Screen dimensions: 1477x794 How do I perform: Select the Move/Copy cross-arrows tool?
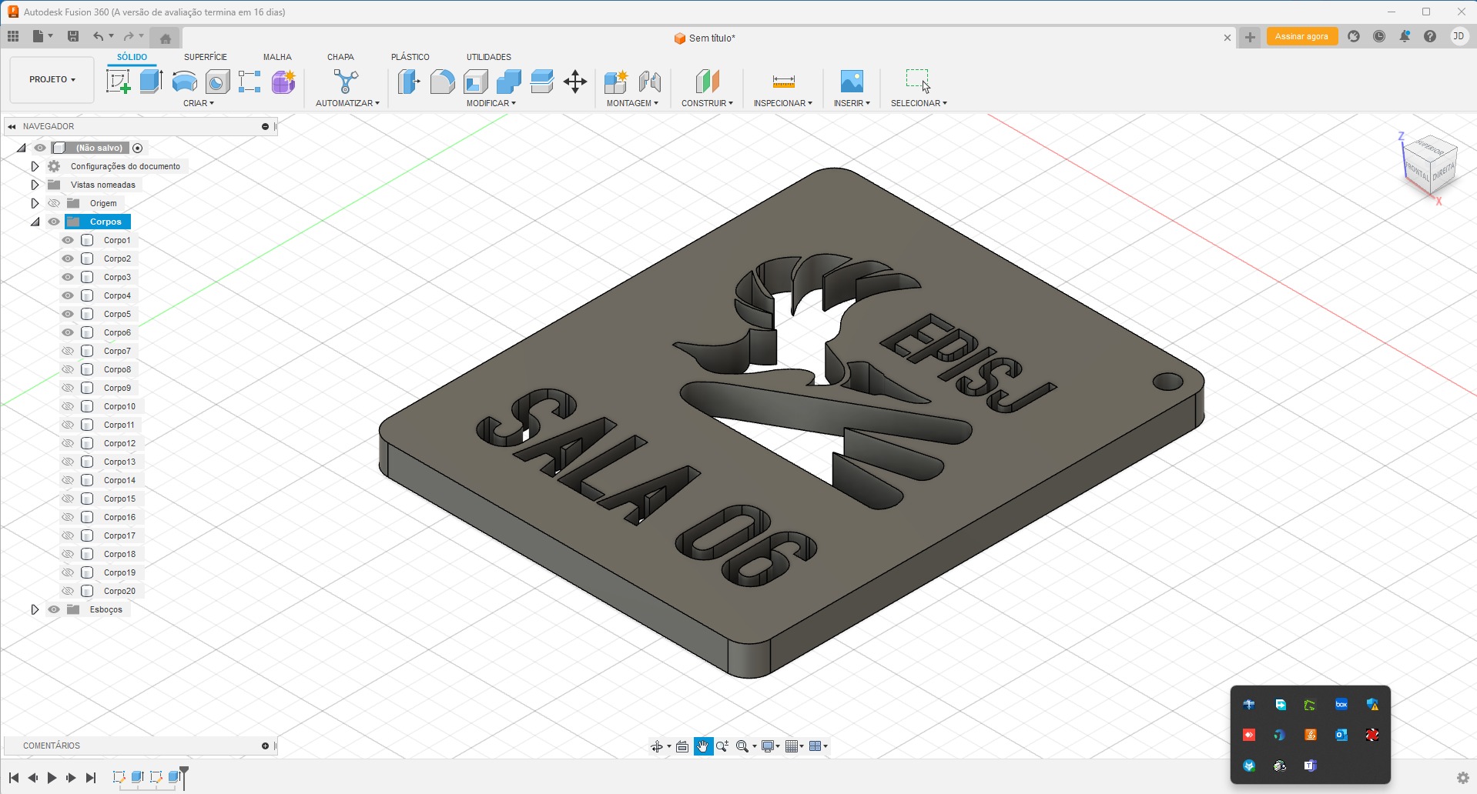click(x=575, y=82)
